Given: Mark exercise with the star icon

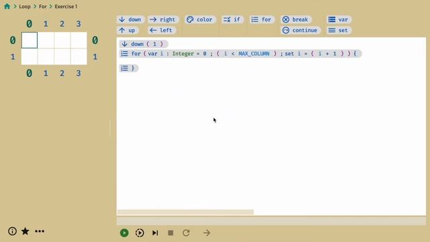Looking at the screenshot, I should point(26,231).
